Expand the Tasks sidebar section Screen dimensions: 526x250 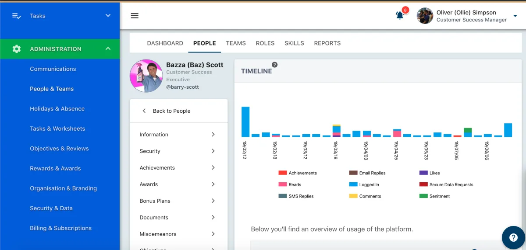(108, 16)
